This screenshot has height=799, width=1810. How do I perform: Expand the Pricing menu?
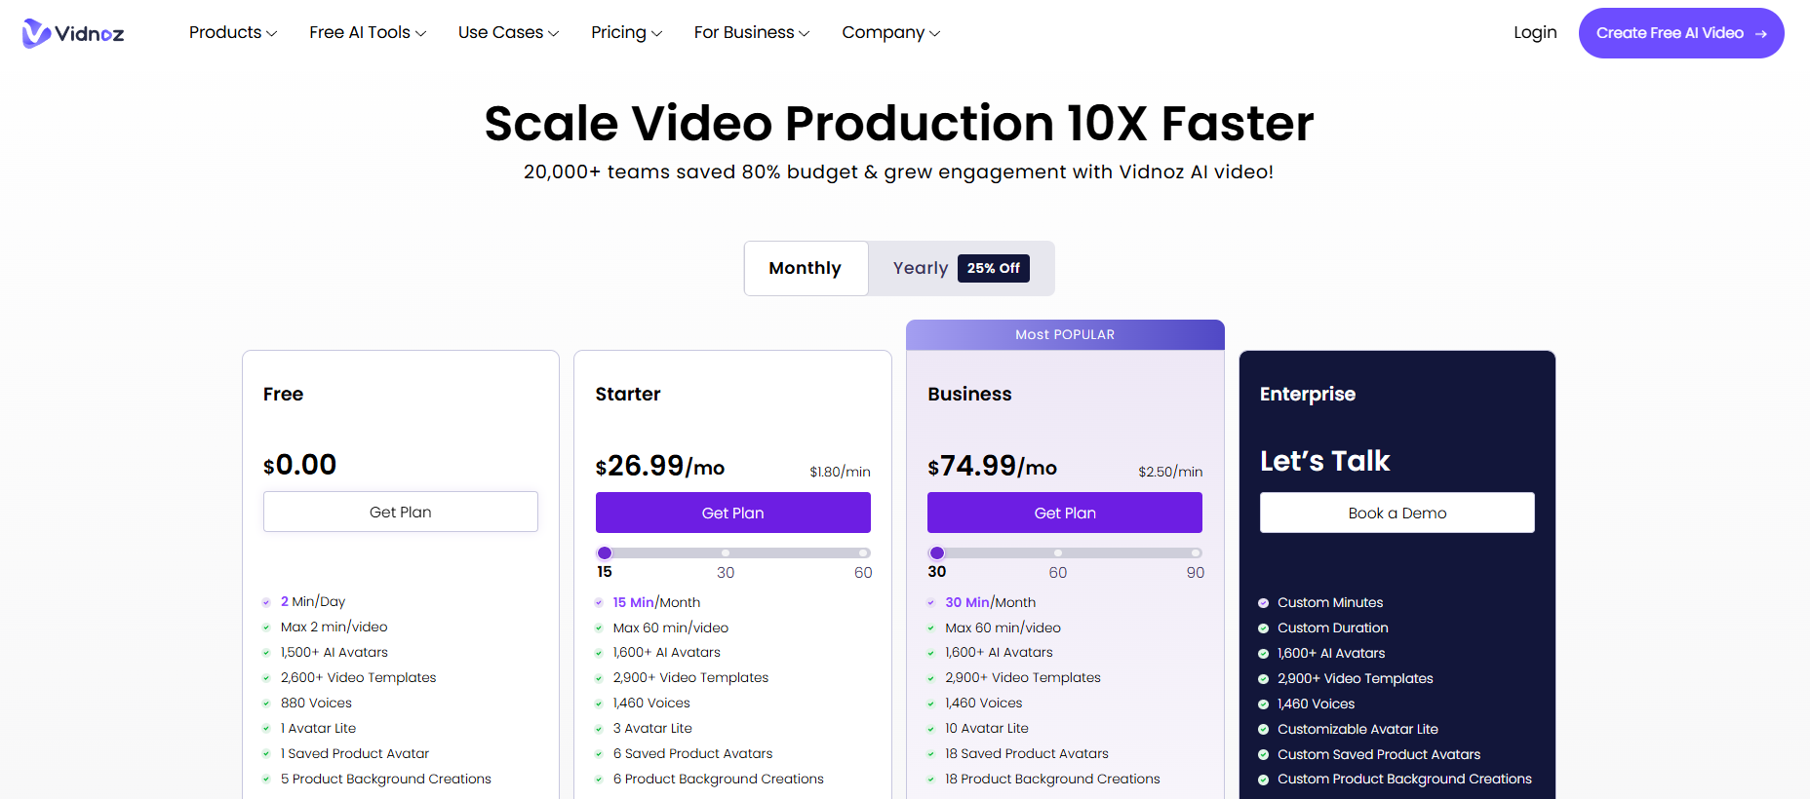coord(627,32)
